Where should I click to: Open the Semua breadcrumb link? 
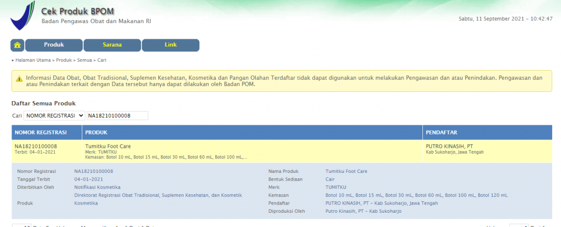tap(84, 60)
